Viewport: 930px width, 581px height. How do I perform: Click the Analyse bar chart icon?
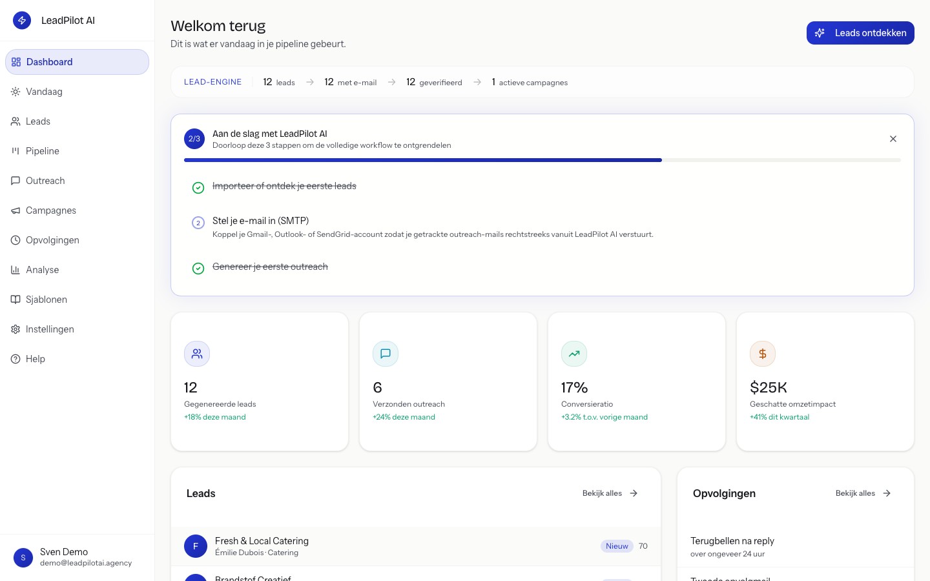click(15, 270)
